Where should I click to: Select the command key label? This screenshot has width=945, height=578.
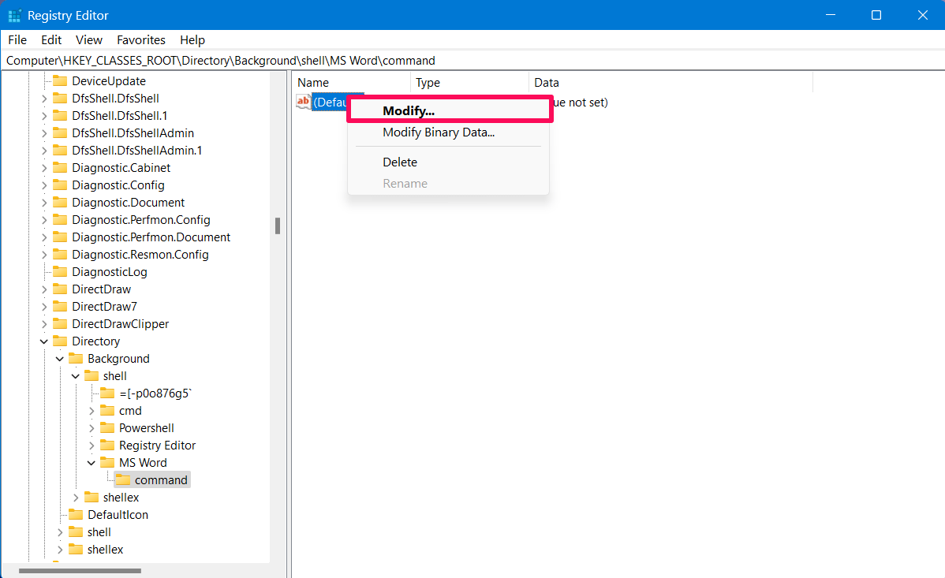[161, 479]
